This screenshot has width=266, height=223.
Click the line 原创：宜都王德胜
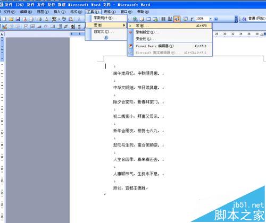coord(129,188)
